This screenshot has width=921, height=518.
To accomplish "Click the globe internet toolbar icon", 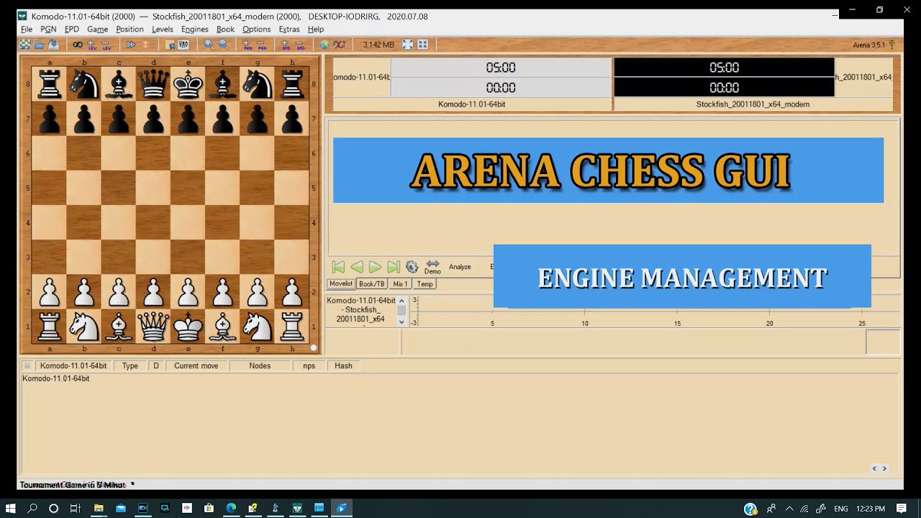I will tap(324, 45).
